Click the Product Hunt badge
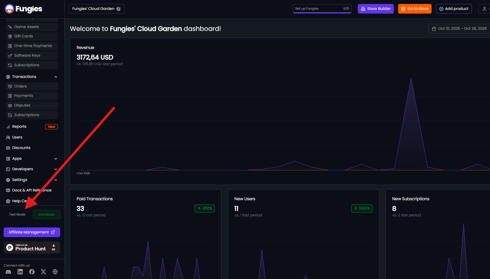Screen dimensions: 490x279 [32, 248]
